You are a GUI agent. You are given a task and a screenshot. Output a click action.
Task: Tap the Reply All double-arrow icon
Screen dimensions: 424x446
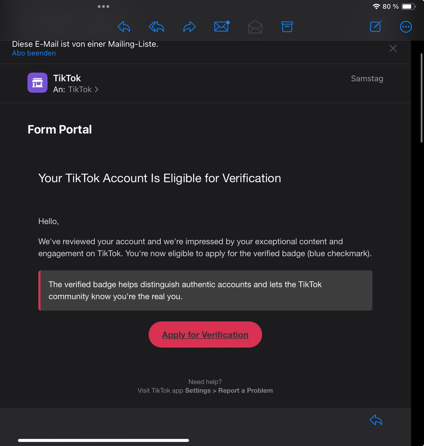(156, 27)
